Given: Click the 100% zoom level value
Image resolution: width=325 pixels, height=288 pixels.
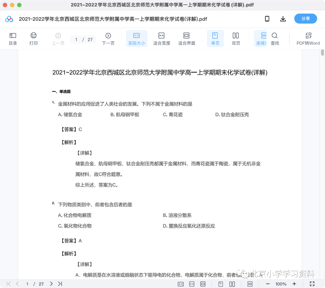Looking at the screenshot, I should point(281,284).
